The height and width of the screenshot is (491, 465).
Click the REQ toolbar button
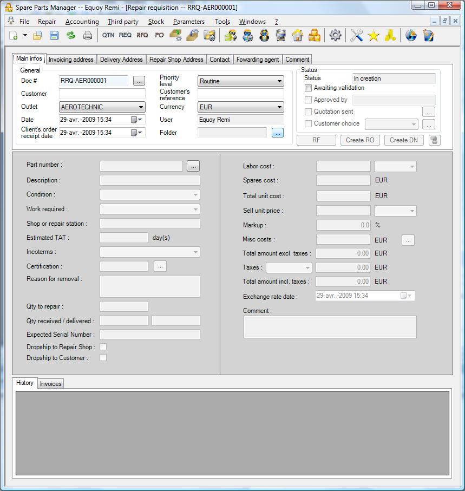[125, 35]
